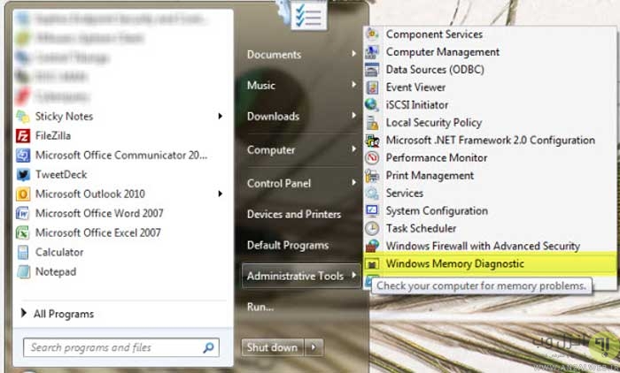Image resolution: width=620 pixels, height=373 pixels.
Task: Click the Event Viewer icon
Action: pyautogui.click(x=372, y=88)
